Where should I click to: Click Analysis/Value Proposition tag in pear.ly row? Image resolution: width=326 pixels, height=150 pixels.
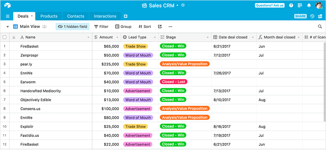[185, 64]
